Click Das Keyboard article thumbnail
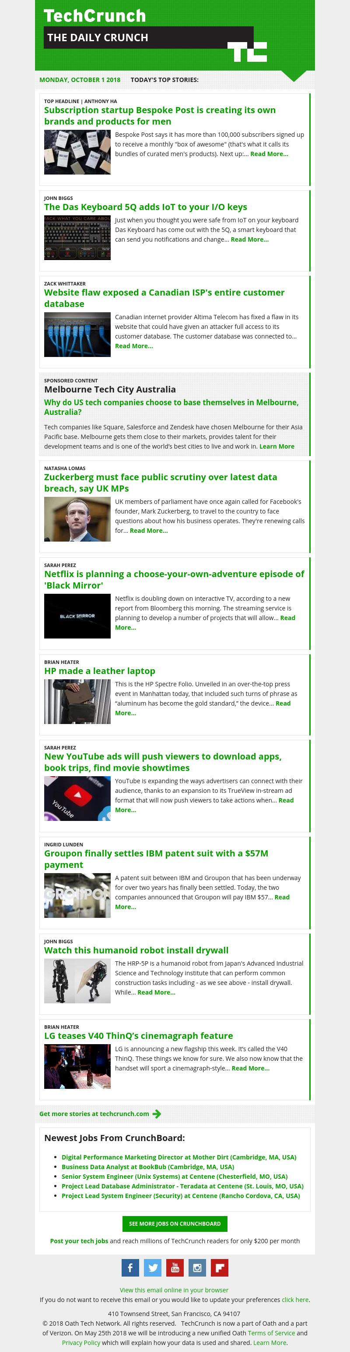Viewport: 350px width, 1352px height. coord(77,237)
